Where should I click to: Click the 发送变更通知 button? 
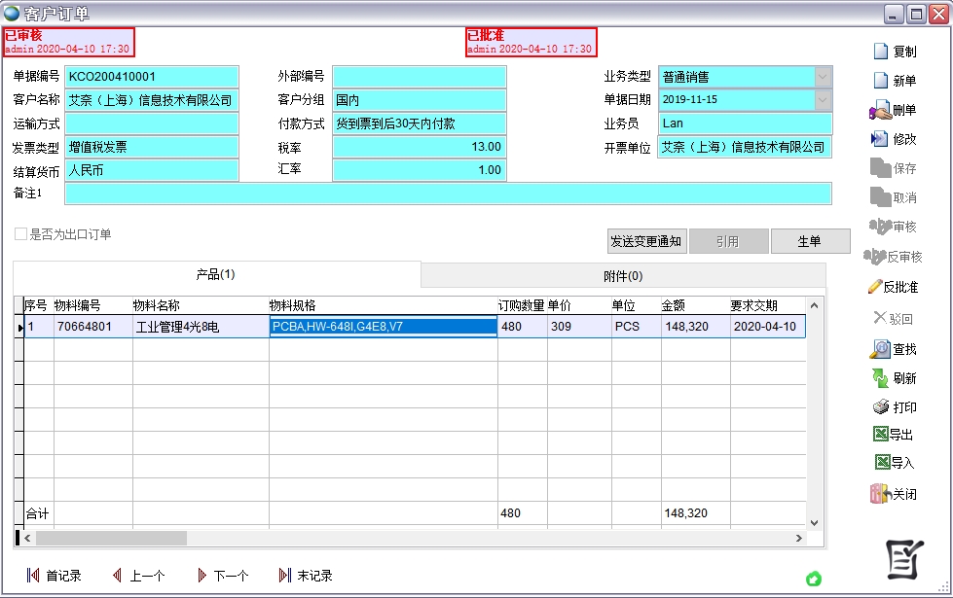click(x=646, y=241)
